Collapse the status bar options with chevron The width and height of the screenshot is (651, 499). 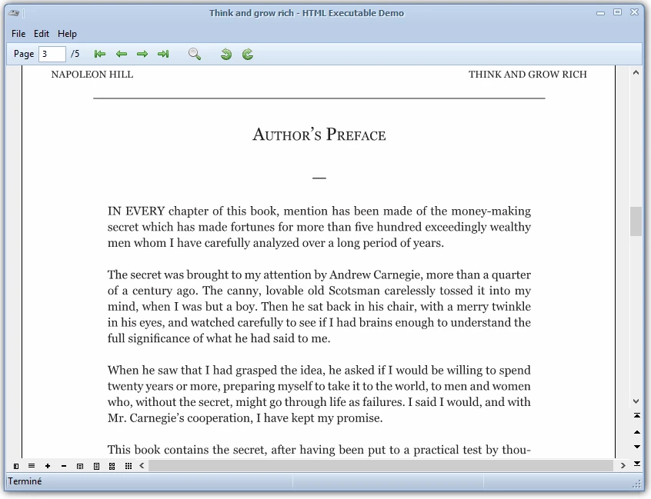point(141,465)
